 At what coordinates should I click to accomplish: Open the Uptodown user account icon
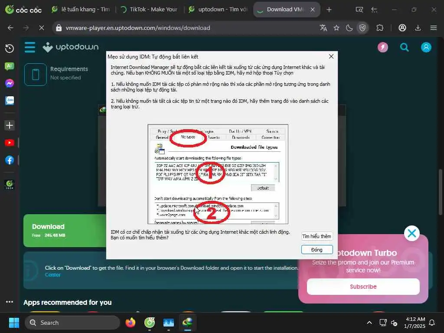(x=426, y=47)
